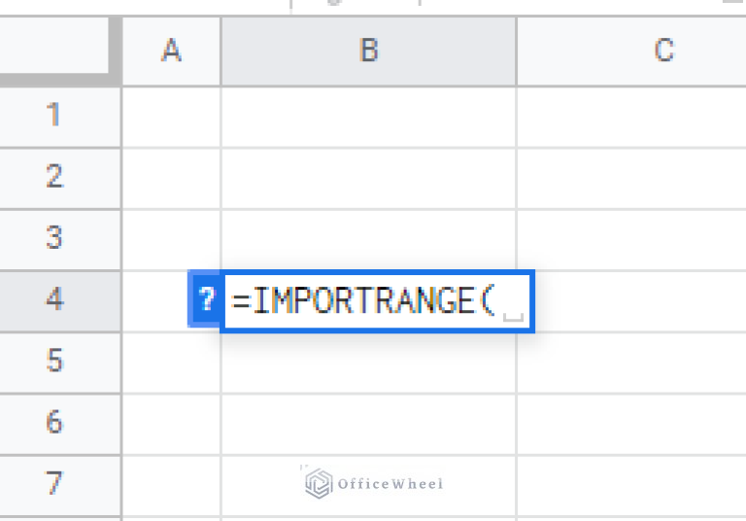Click cell B2
The image size is (746, 521).
click(368, 177)
